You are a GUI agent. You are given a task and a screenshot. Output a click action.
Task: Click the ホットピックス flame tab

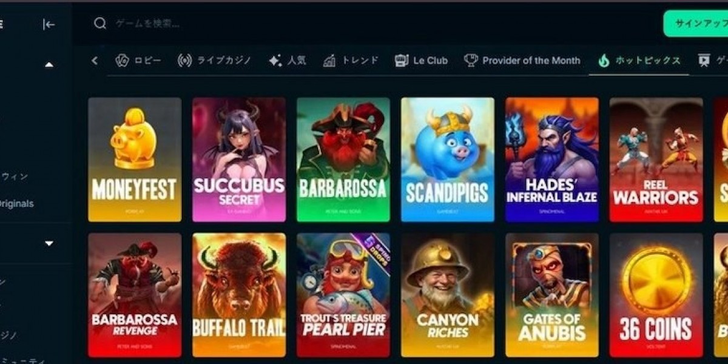[x=639, y=60]
